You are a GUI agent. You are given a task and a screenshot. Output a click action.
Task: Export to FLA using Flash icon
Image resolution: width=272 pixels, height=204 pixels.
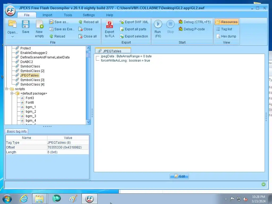point(110,24)
